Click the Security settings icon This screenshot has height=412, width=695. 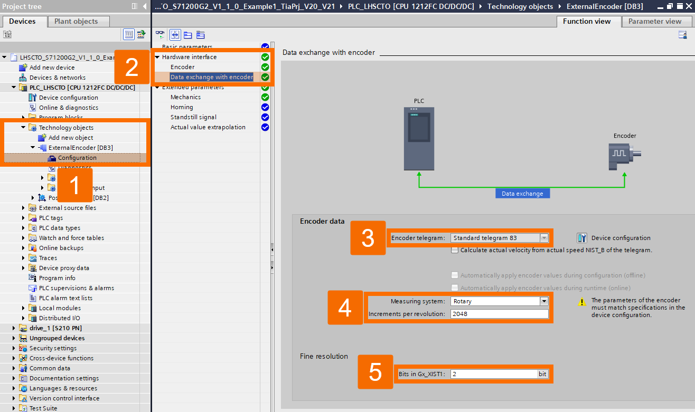click(x=23, y=348)
